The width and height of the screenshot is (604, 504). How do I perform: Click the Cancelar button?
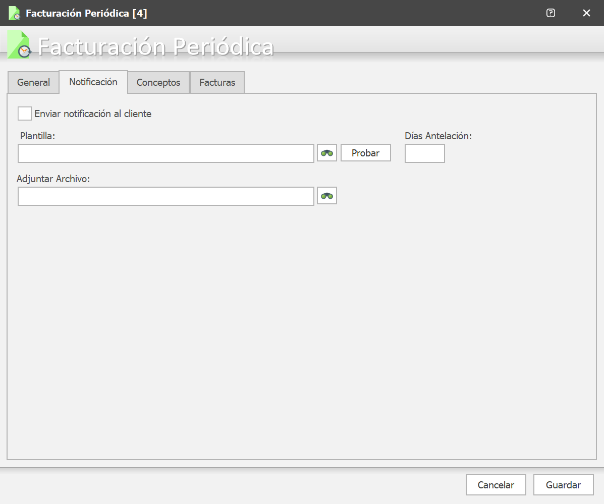[496, 485]
